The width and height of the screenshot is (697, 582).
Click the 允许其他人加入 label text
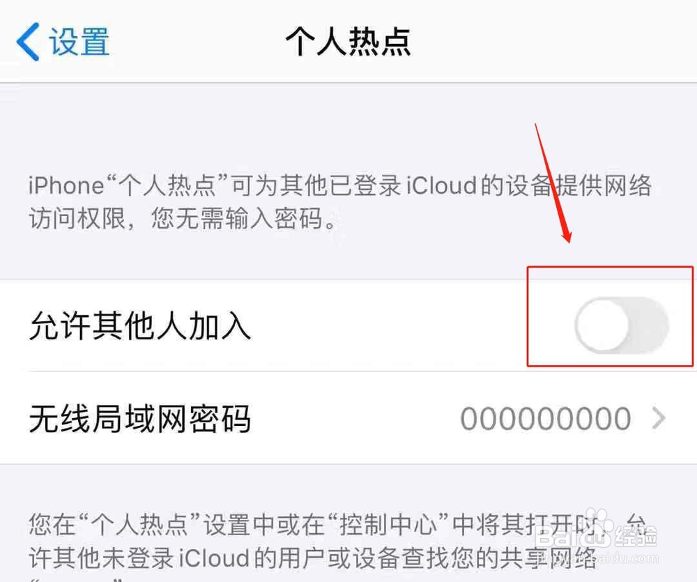[x=140, y=326]
